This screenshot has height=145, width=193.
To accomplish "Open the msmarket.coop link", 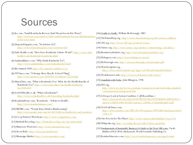I will click(x=50, y=137).
